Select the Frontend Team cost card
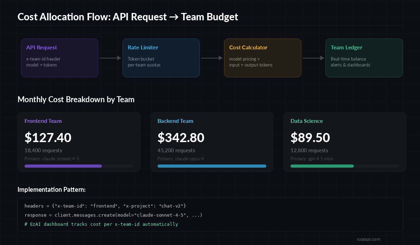The height and width of the screenshot is (245, 420). click(x=79, y=142)
